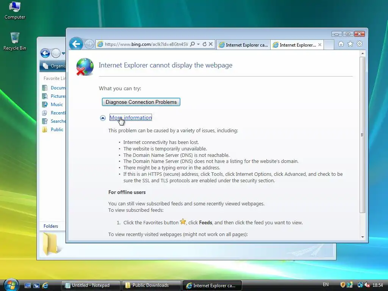Viewport: 388px width, 291px height.
Task: Open Favorites star icon in IE toolbar
Action: pos(350,44)
